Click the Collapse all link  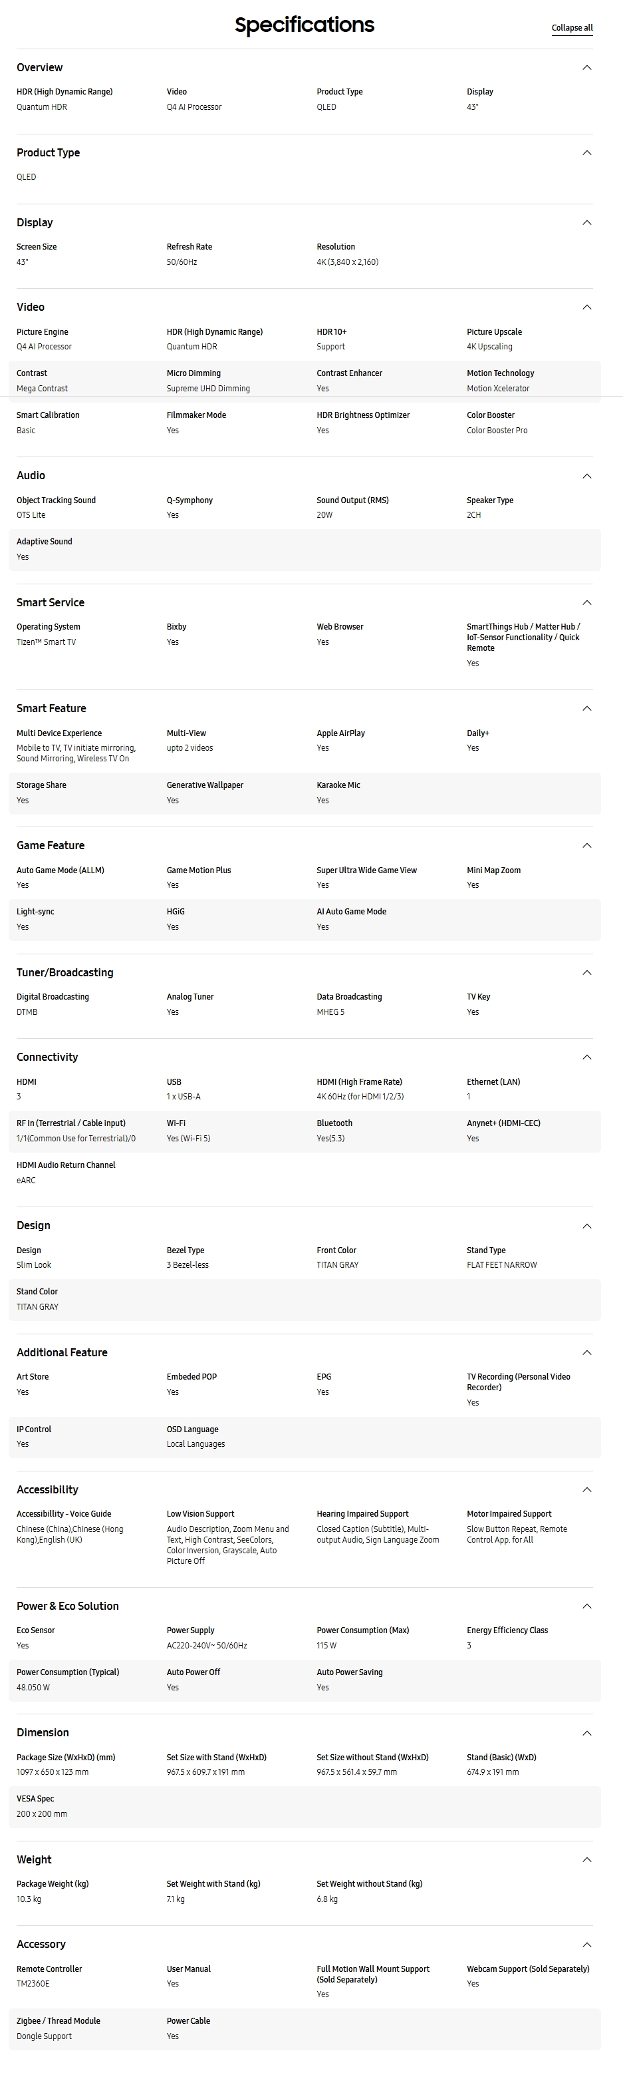[x=571, y=27]
